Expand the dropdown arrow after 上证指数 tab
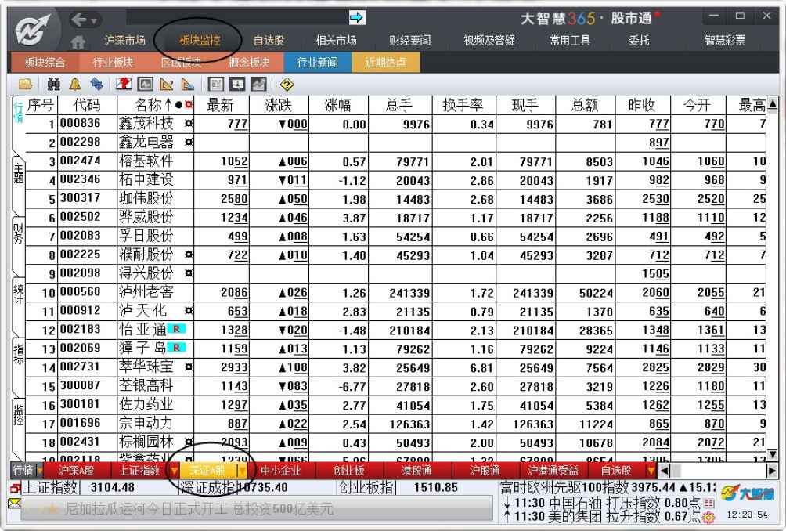This screenshot has width=786, height=531. pos(174,471)
